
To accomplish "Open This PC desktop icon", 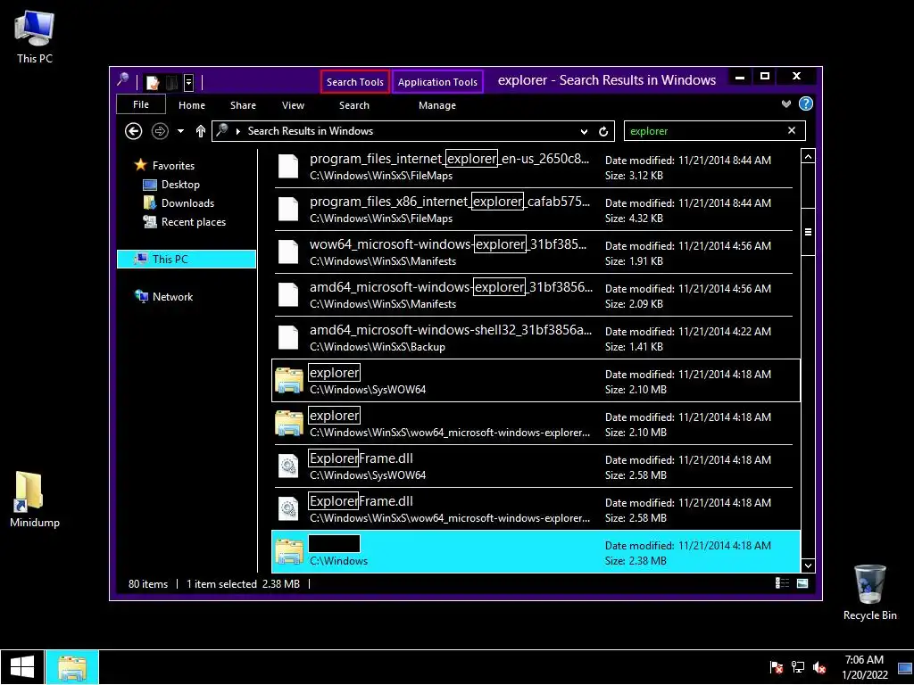I will coord(35,37).
